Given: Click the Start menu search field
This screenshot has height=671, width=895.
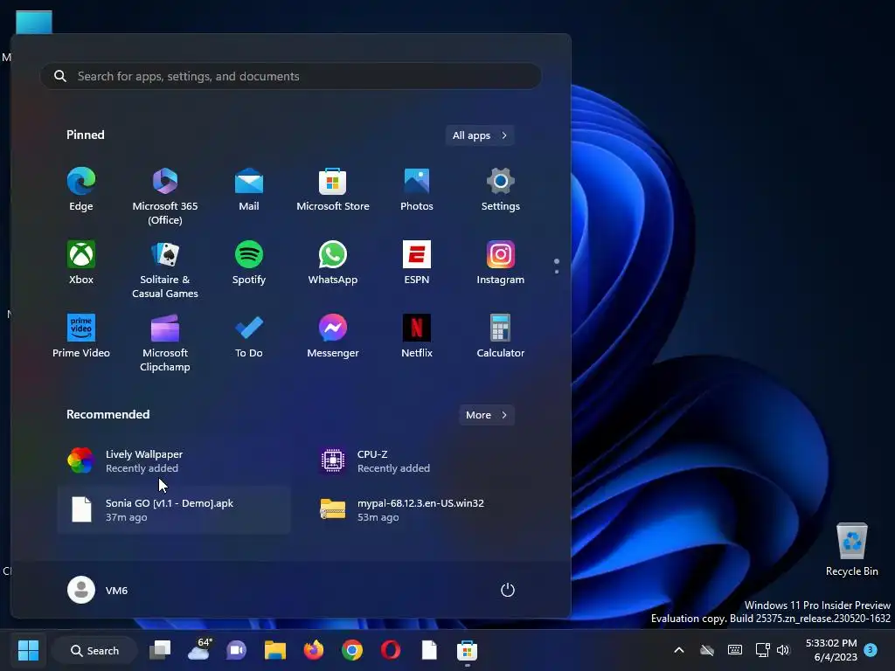Looking at the screenshot, I should coord(291,76).
